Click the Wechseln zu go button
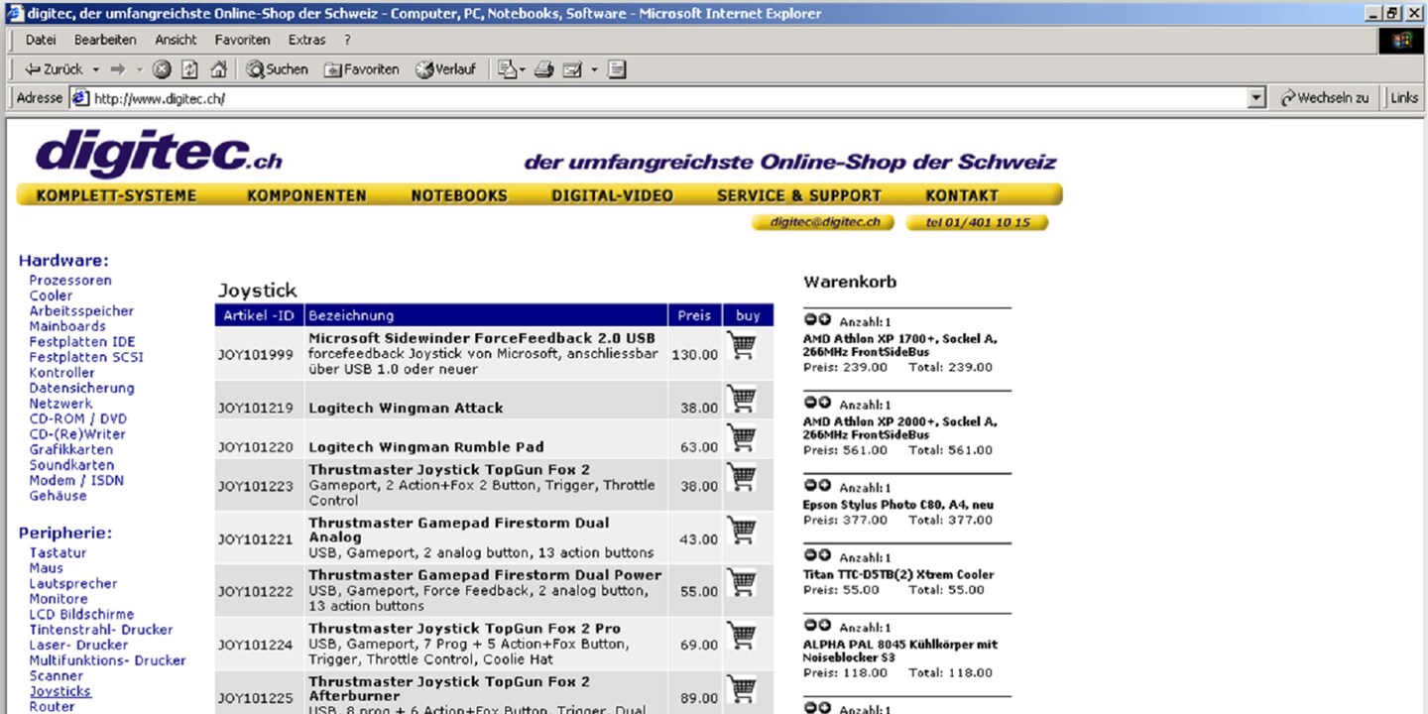The width and height of the screenshot is (1428, 714). [x=1326, y=98]
